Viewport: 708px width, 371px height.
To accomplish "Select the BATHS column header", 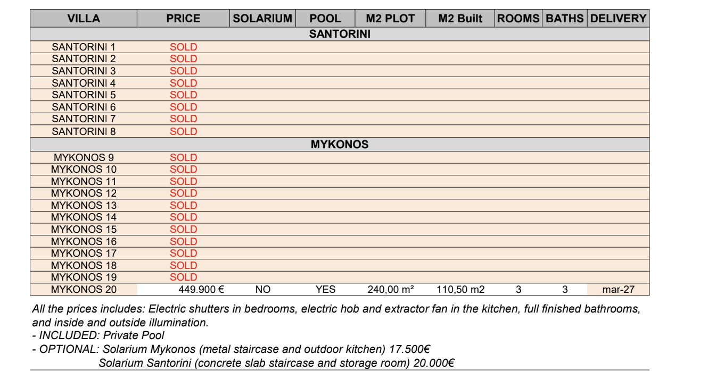I will click(565, 19).
